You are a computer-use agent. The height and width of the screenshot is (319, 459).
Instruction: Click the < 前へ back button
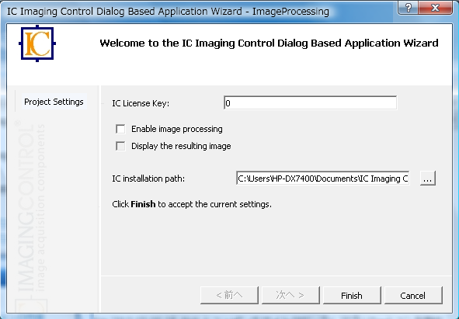[229, 295]
